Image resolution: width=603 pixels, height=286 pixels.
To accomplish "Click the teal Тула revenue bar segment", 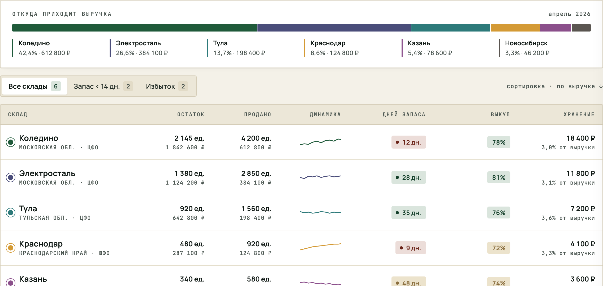I will point(451,28).
